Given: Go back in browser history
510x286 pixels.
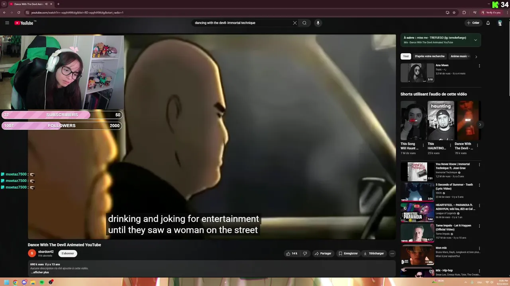Looking at the screenshot, I should coord(4,12).
